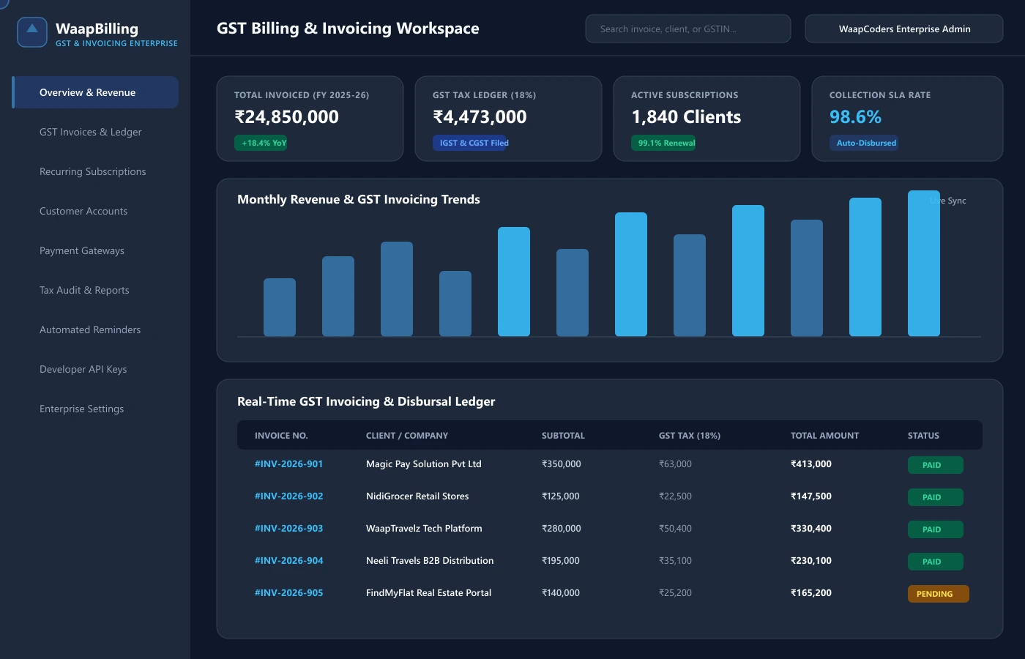Click WaapCoders Enterprise Admin button
The width and height of the screenshot is (1025, 659).
point(904,29)
